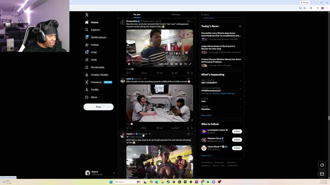
Task: Open Chat from the sidebar
Action: (x=91, y=52)
